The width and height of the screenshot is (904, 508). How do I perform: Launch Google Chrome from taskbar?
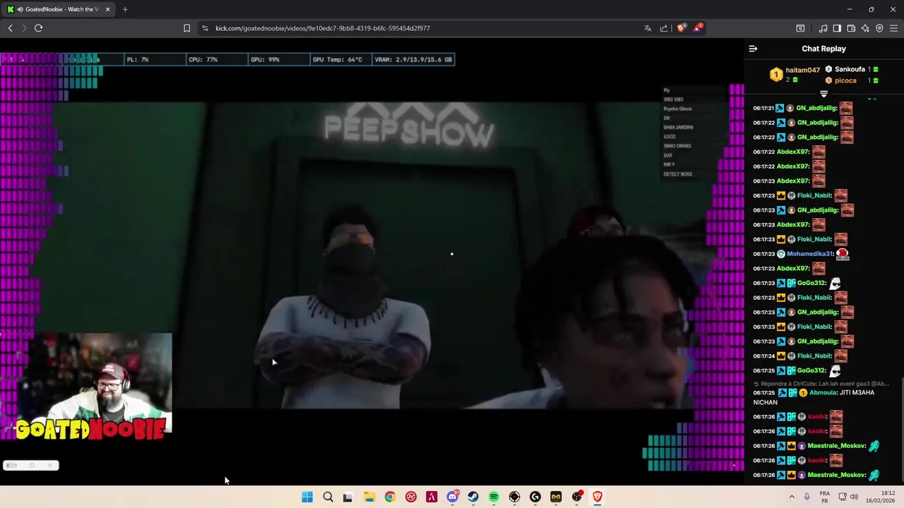[390, 497]
